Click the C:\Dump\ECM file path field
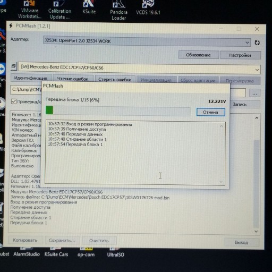 point(26,90)
